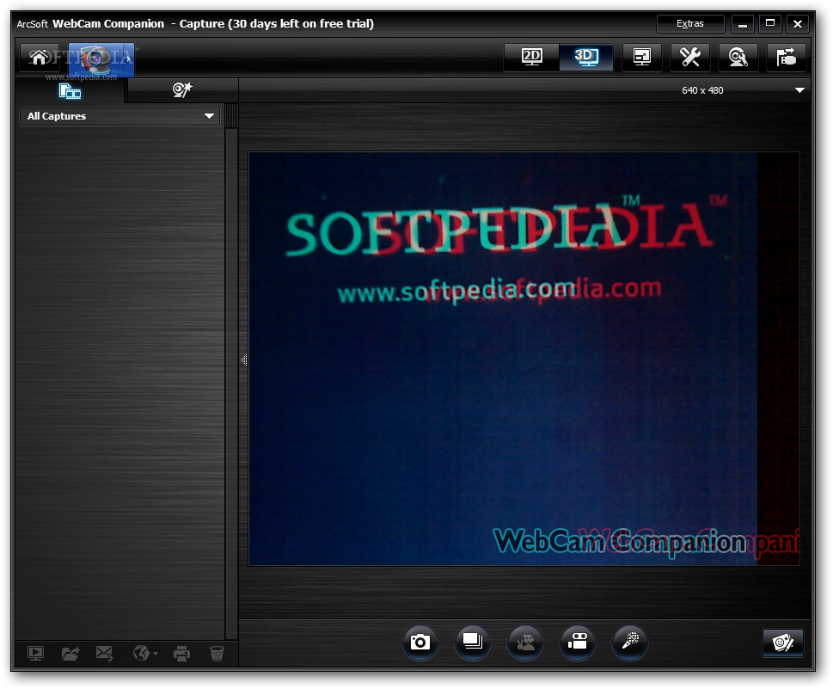Viewport: 833px width, 689px height.
Task: Email selected capture icon
Action: 104,653
